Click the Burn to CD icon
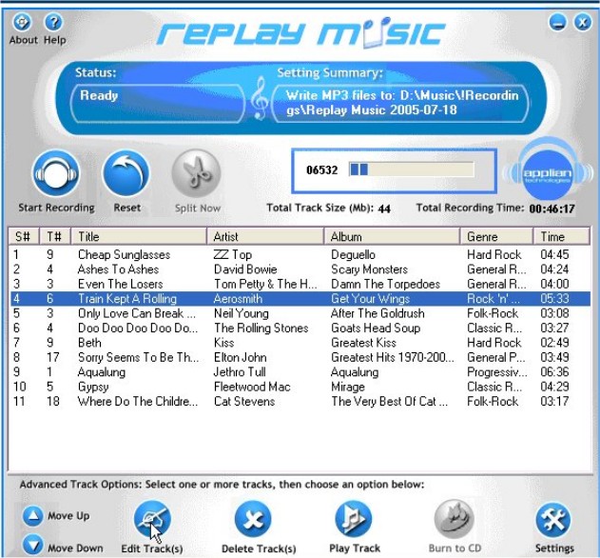The height and width of the screenshot is (558, 600). click(x=454, y=520)
